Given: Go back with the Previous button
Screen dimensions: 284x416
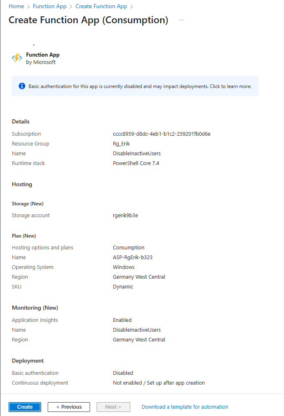Looking at the screenshot, I should click(69, 407).
